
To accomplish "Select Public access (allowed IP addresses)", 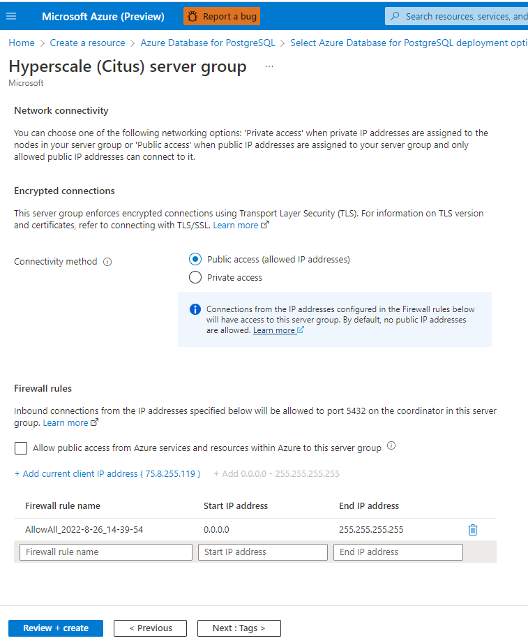I will [195, 259].
